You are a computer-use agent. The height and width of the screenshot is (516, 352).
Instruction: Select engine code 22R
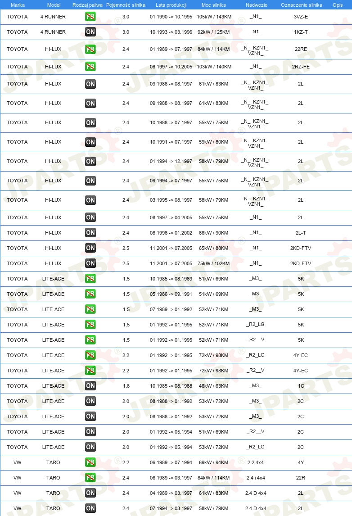click(301, 478)
